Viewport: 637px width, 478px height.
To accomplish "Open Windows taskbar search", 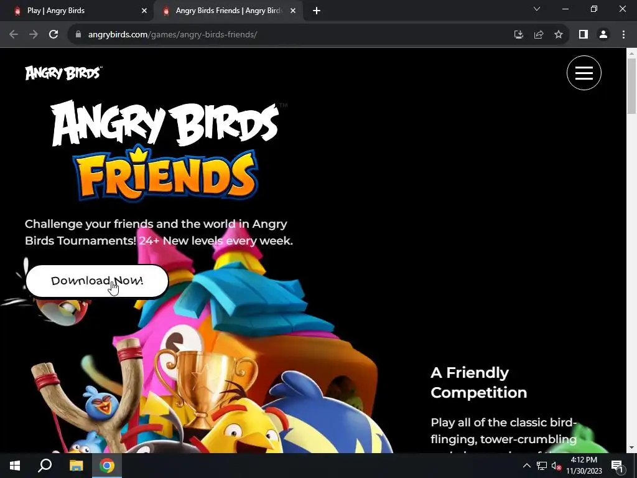I will [x=45, y=466].
